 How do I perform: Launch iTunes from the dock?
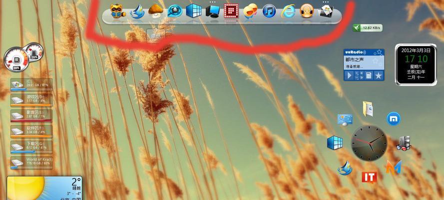click(x=269, y=11)
